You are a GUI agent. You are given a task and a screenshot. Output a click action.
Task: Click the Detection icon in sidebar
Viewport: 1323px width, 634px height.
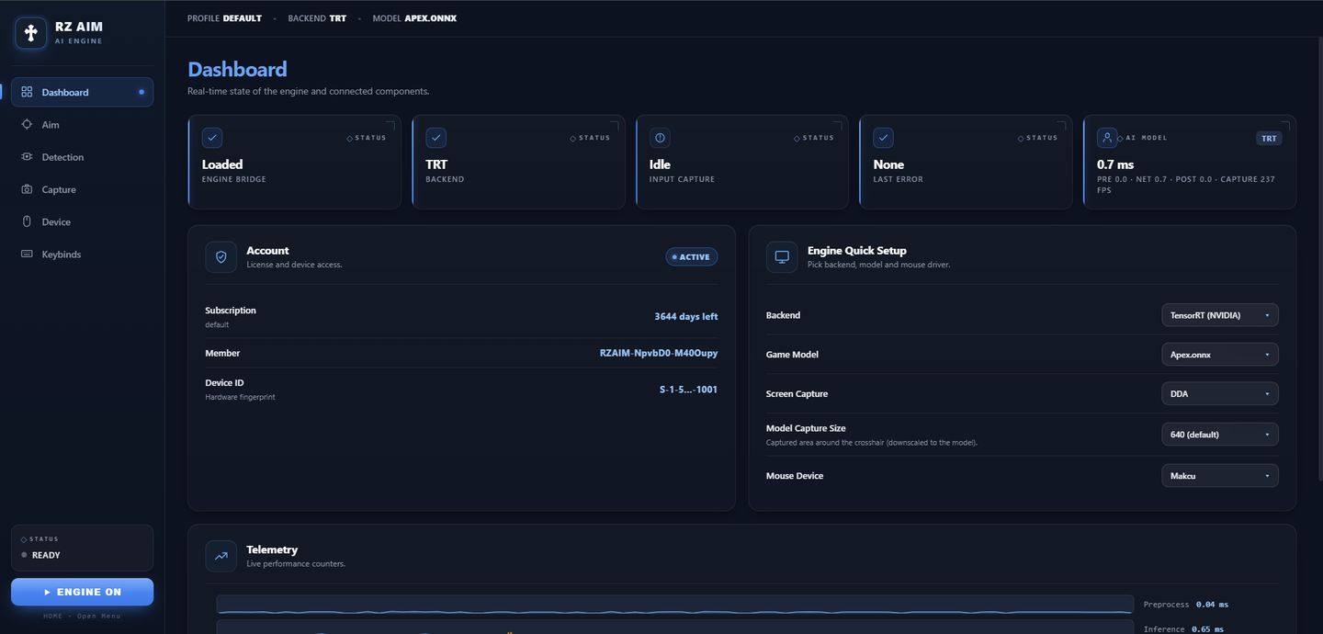(x=27, y=157)
